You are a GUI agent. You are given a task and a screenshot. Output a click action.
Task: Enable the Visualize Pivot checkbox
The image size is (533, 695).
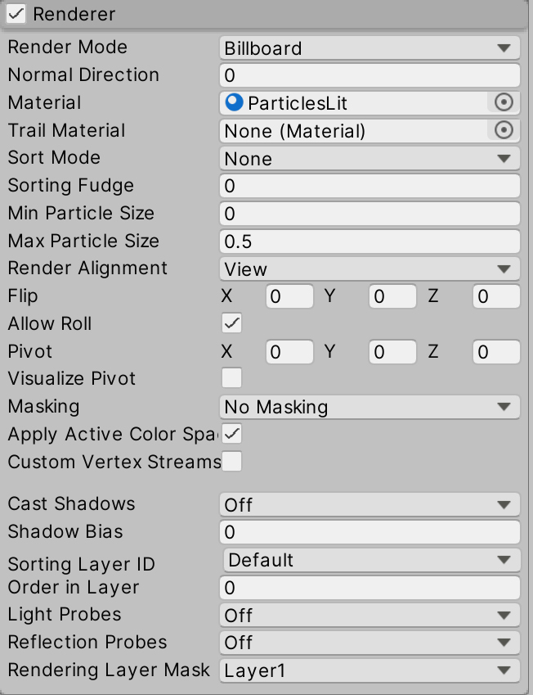click(x=232, y=378)
